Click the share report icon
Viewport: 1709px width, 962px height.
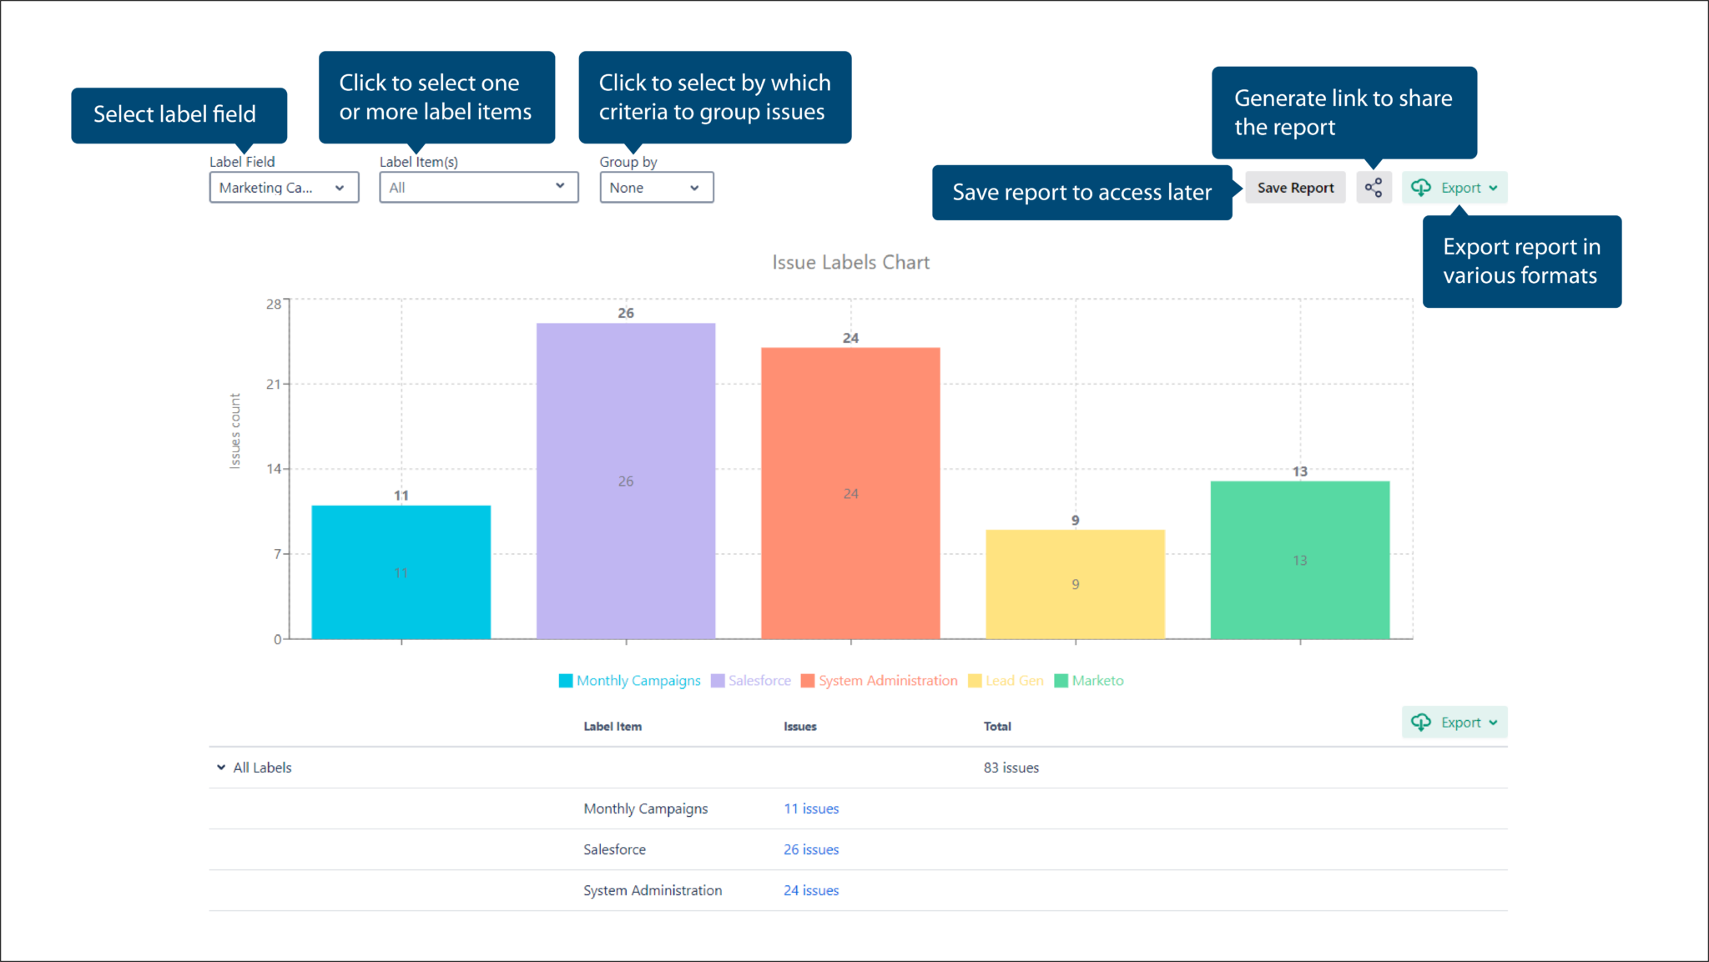pos(1374,187)
